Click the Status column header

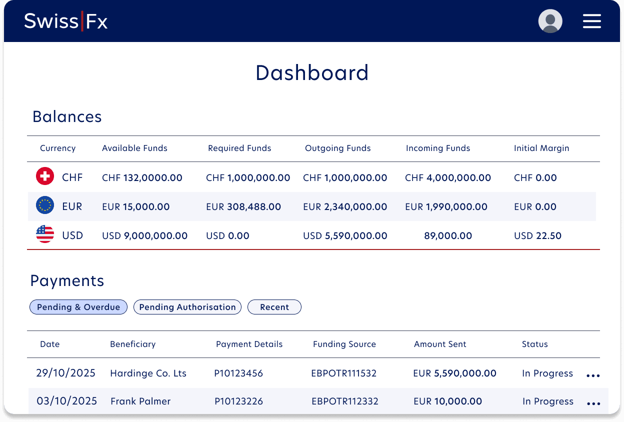point(535,344)
